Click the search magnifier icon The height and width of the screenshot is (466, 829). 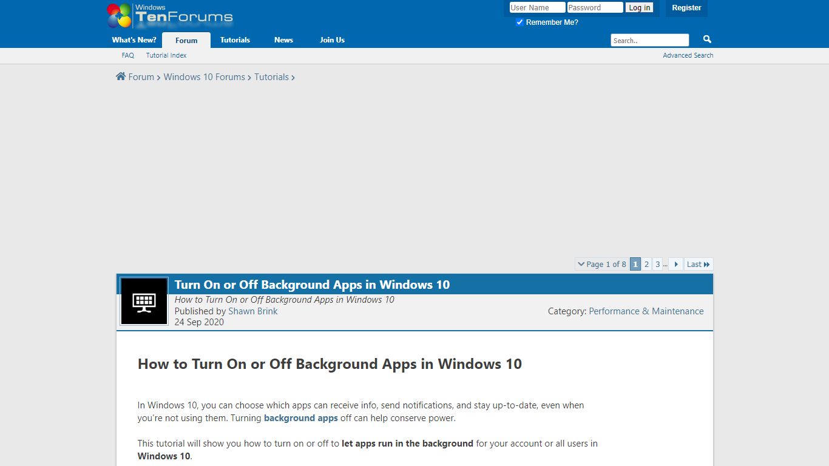click(707, 39)
